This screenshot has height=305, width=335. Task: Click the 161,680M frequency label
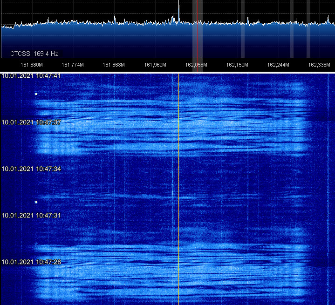tap(32, 65)
